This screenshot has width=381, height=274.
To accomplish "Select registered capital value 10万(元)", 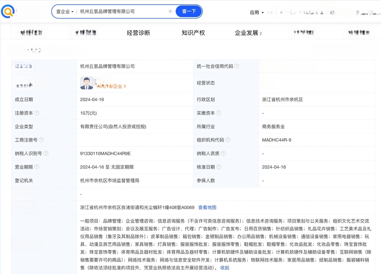I will pos(88,113).
